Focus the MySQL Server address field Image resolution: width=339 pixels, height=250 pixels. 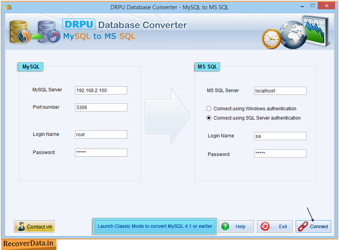click(x=101, y=91)
